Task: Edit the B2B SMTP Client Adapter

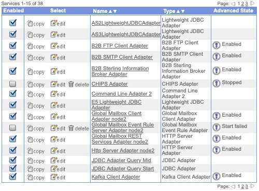Action: coord(58,57)
